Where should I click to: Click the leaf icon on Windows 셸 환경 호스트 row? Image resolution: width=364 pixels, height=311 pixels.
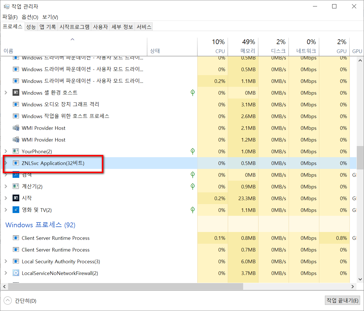click(x=193, y=92)
